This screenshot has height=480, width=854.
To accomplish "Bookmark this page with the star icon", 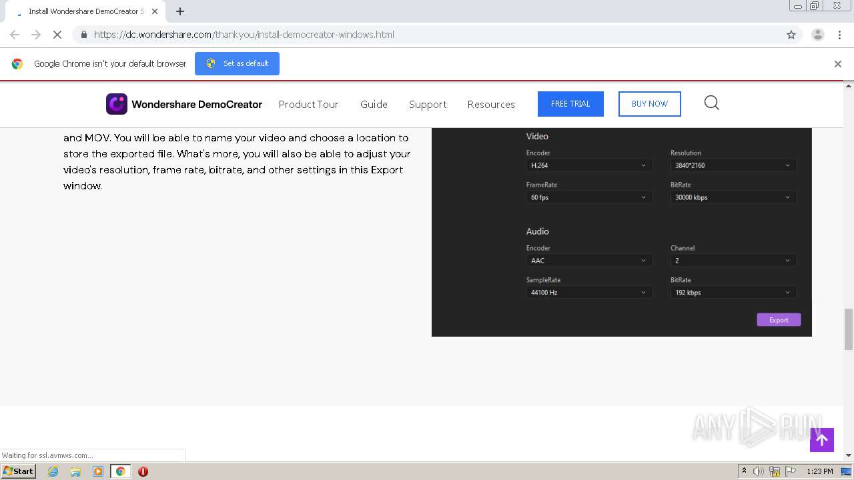I will [x=791, y=35].
